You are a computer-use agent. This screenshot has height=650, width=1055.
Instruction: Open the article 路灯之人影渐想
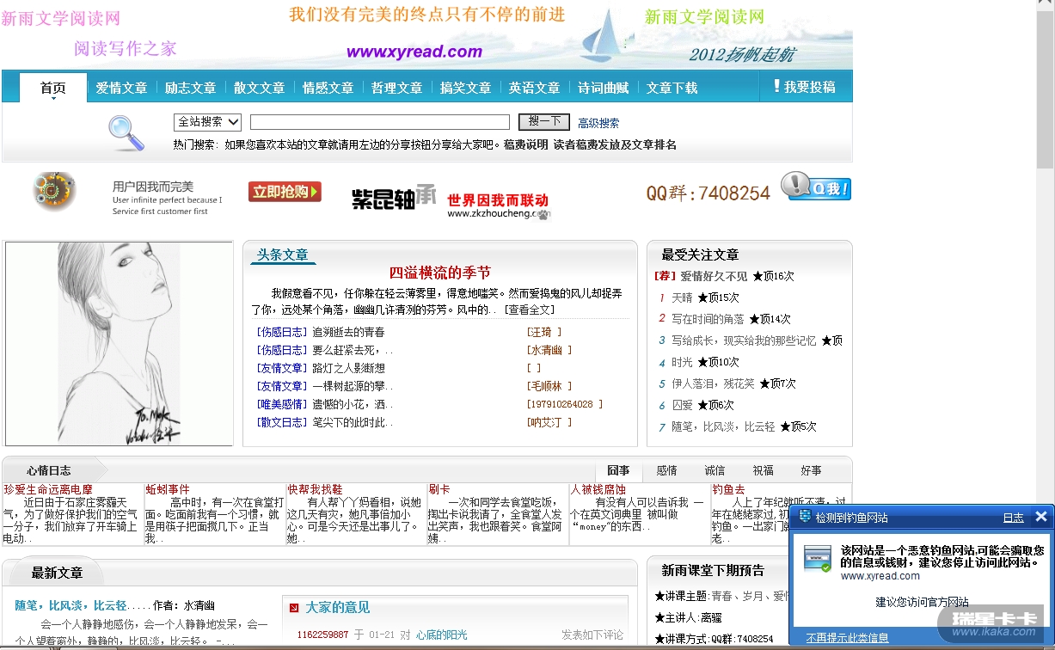[348, 368]
